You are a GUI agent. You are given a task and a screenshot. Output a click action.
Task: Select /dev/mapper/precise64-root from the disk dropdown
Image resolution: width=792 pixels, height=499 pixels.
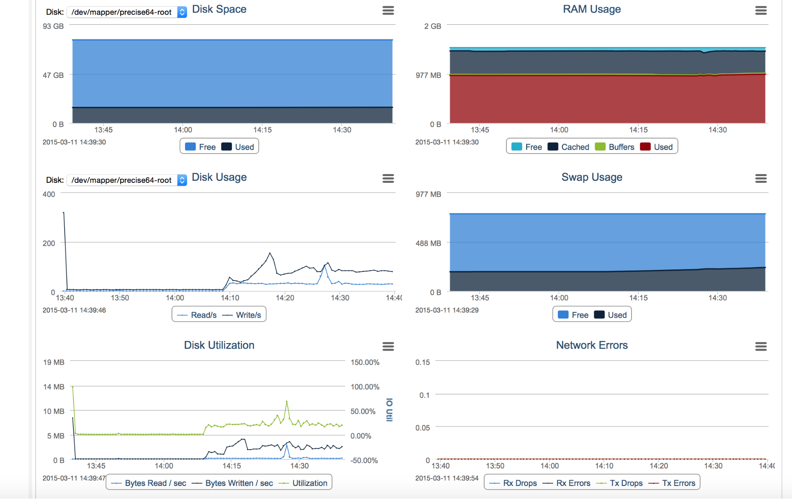pos(121,12)
